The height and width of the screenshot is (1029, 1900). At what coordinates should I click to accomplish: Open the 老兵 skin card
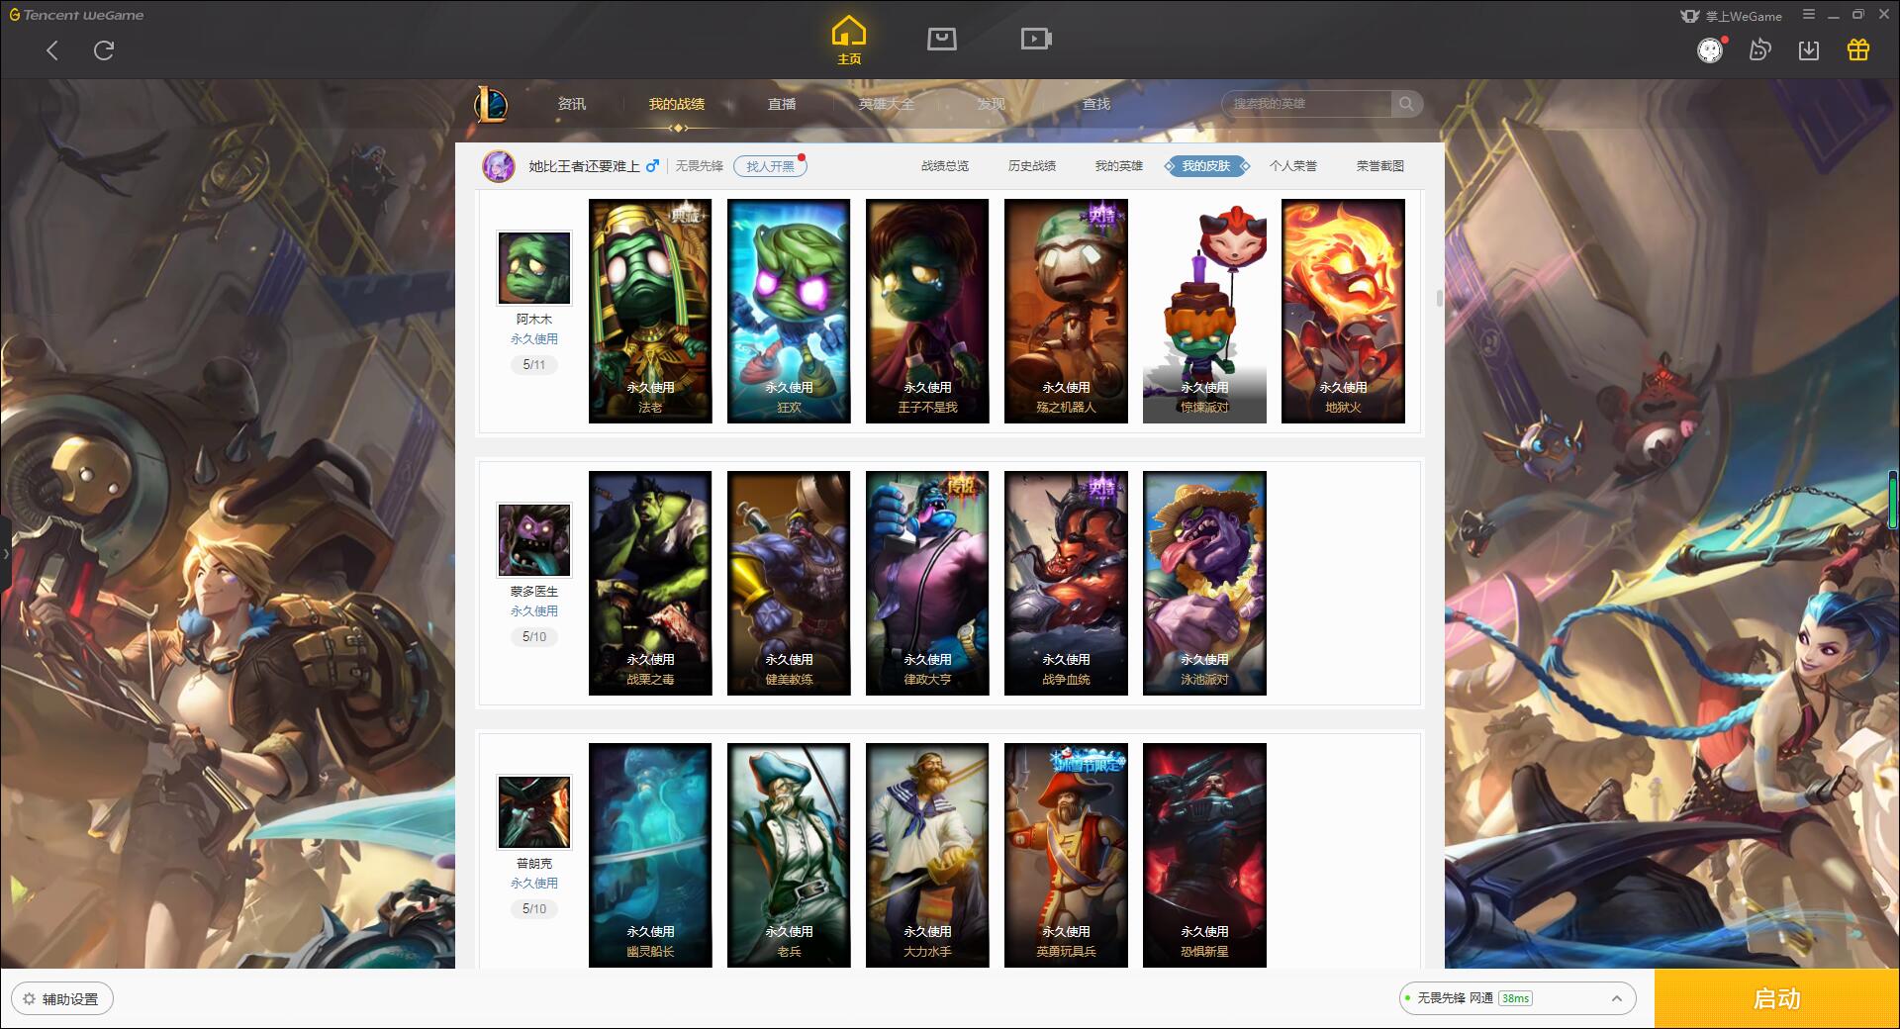click(789, 855)
